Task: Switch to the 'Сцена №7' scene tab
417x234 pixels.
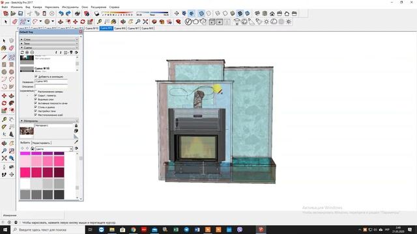Action: pyautogui.click(x=134, y=28)
